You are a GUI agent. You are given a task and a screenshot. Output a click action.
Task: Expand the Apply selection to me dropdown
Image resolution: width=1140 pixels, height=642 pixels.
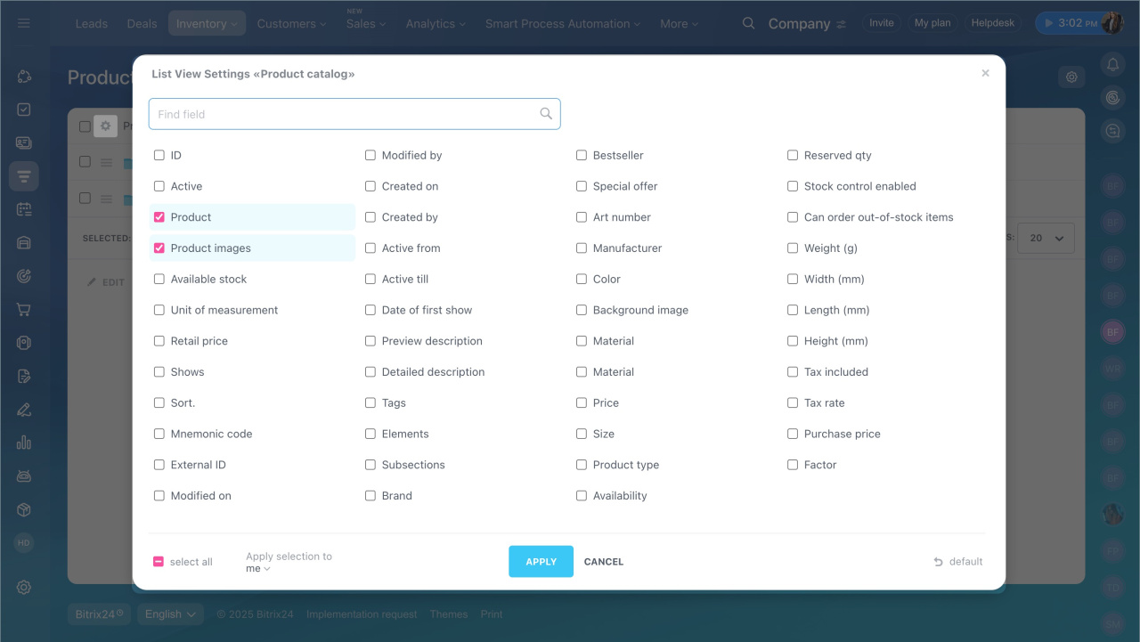[258, 569]
